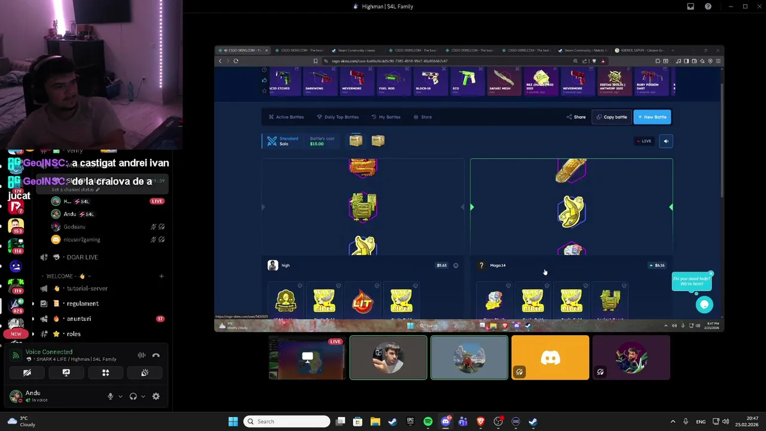
Task: Open the roles channel
Action: pos(102,334)
